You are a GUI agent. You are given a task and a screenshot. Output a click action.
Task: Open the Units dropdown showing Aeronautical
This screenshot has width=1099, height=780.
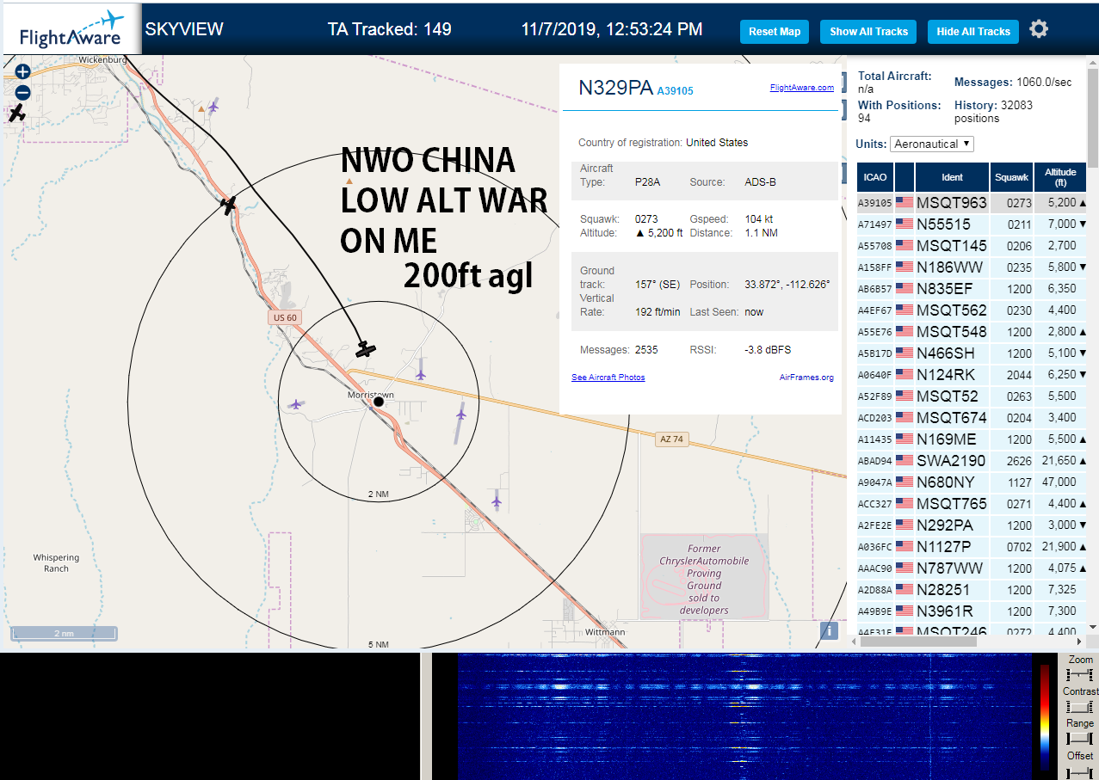pos(932,144)
